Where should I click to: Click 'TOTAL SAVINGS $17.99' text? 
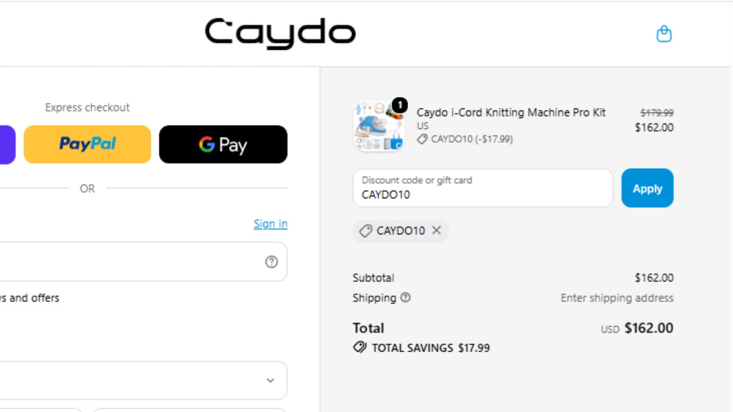(x=431, y=348)
